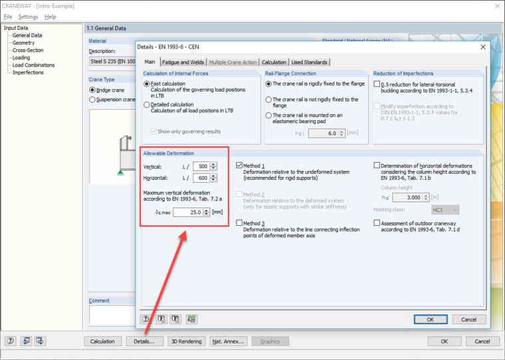Decrease Horizontal L/ value with down arrow
505x360 pixels.
tap(213, 180)
